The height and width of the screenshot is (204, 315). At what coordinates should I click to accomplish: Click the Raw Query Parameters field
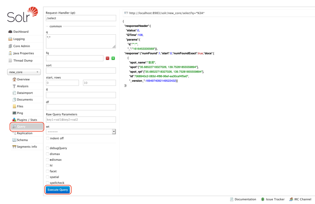tap(81, 119)
